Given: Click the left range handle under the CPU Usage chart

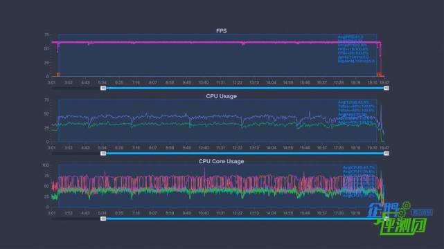Looking at the screenshot, I should click(103, 154).
